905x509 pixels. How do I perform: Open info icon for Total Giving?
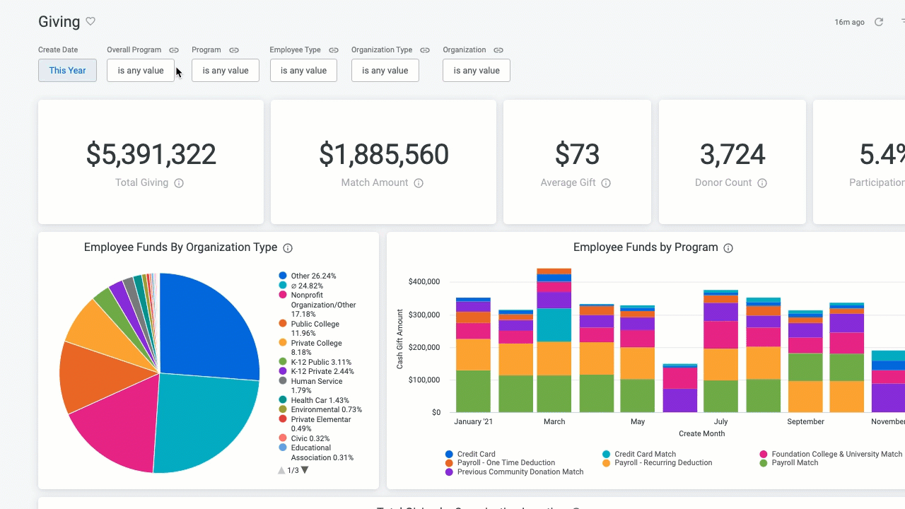point(179,183)
